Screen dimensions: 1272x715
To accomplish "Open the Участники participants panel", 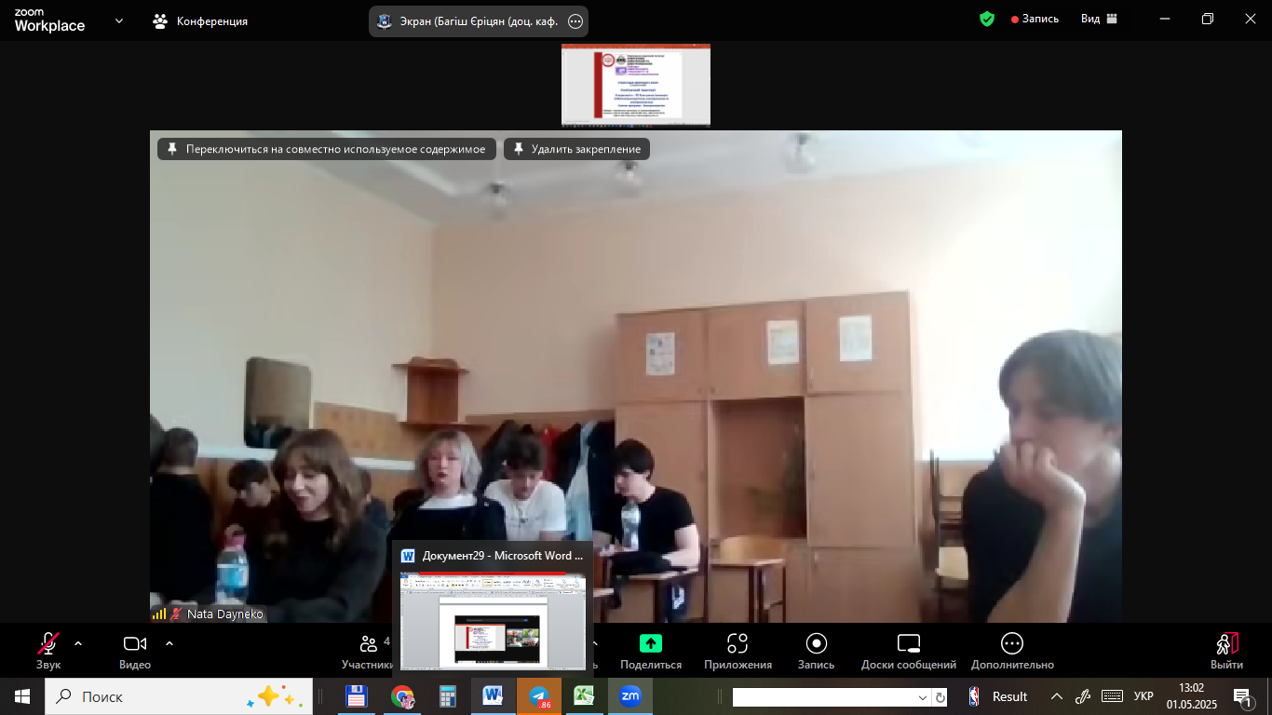I will [369, 651].
